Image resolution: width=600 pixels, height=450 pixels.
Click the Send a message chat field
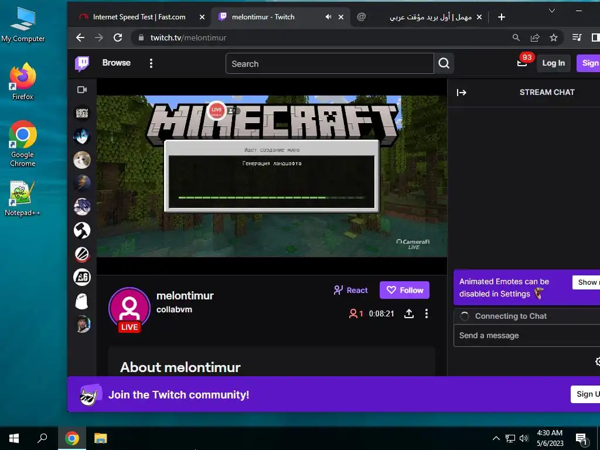[527, 336]
